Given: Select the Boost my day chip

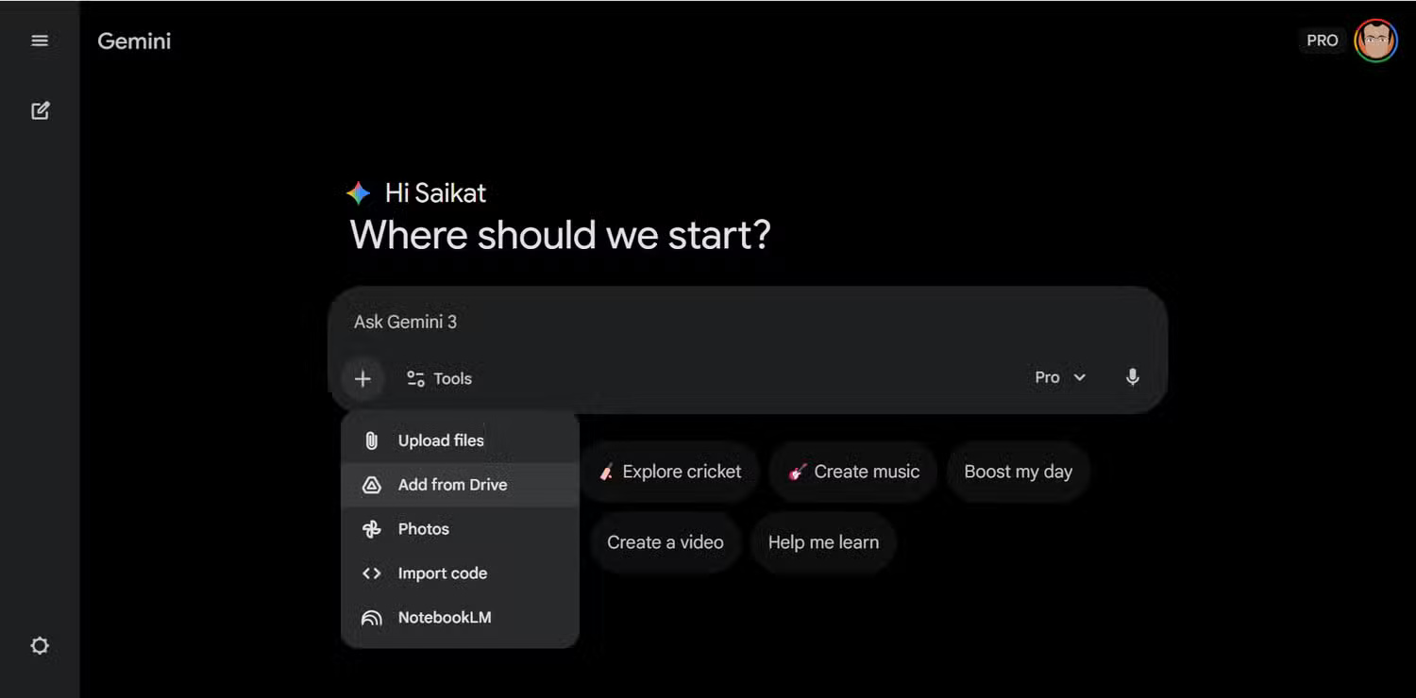Looking at the screenshot, I should pos(1018,472).
